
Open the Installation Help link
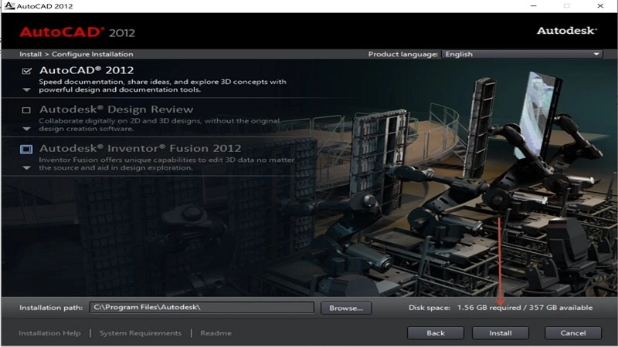(x=49, y=333)
